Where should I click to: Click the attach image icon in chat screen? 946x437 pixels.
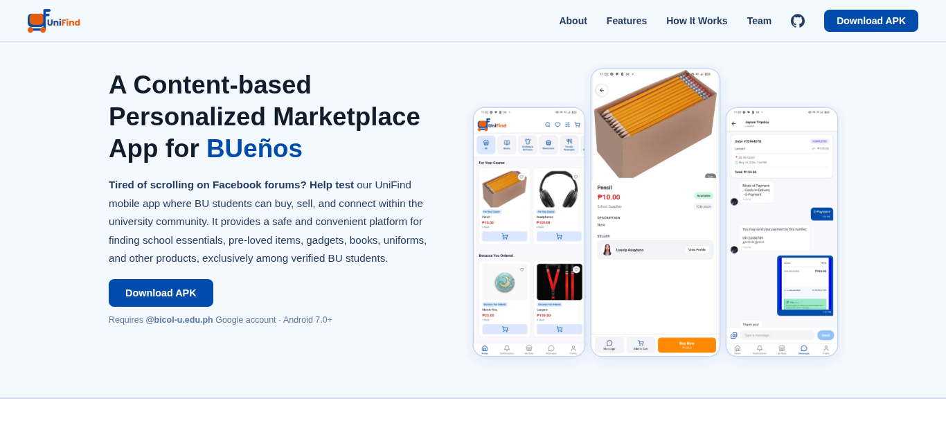(x=734, y=335)
